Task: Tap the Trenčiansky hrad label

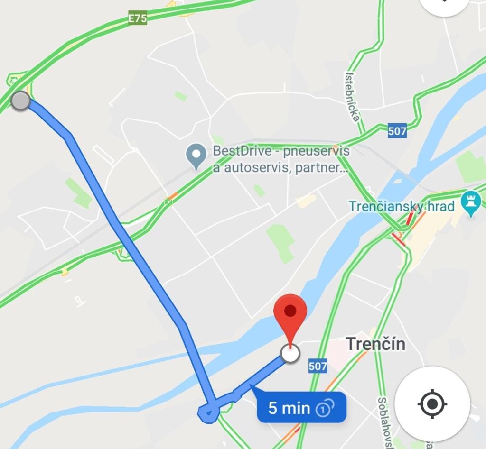Action: pyautogui.click(x=402, y=206)
